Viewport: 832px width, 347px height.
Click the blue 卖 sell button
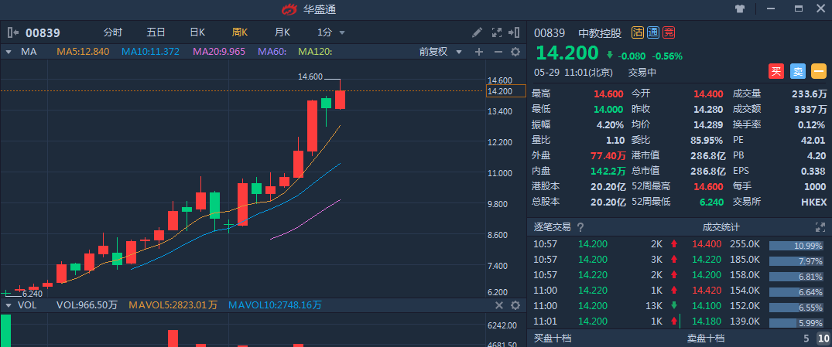coord(797,71)
